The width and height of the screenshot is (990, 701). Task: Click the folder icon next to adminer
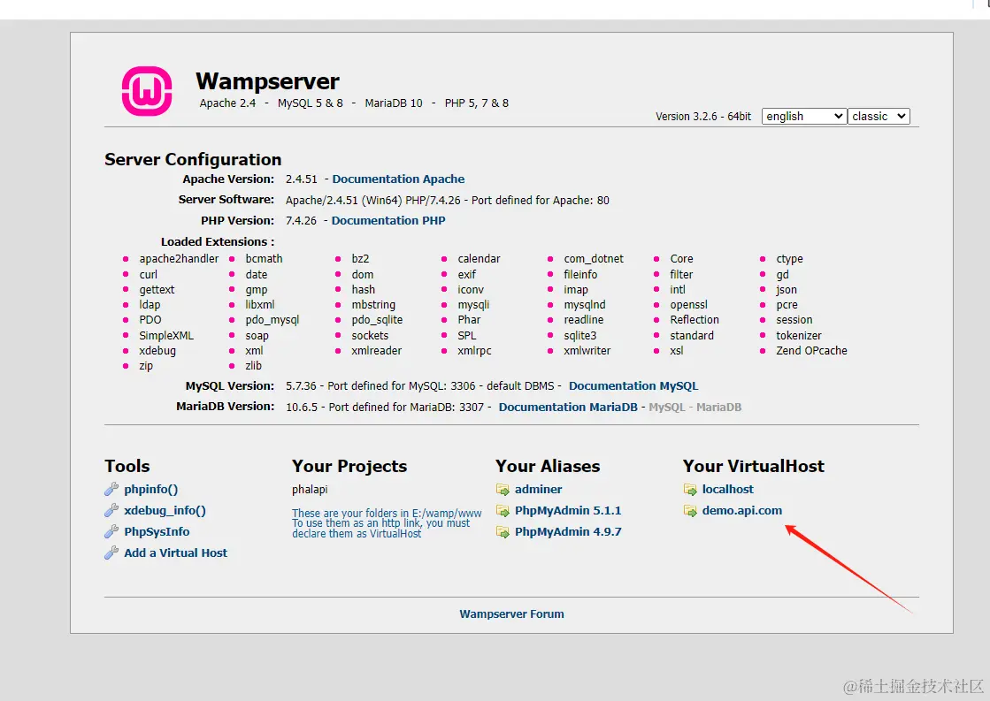(x=503, y=490)
